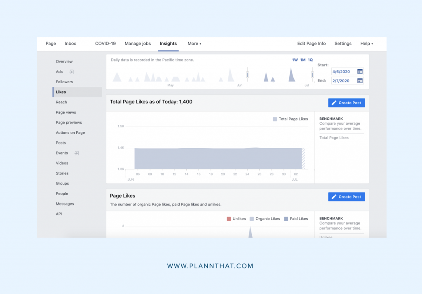Image resolution: width=422 pixels, height=294 pixels.
Task: Switch to the 1M time range
Action: pos(302,60)
